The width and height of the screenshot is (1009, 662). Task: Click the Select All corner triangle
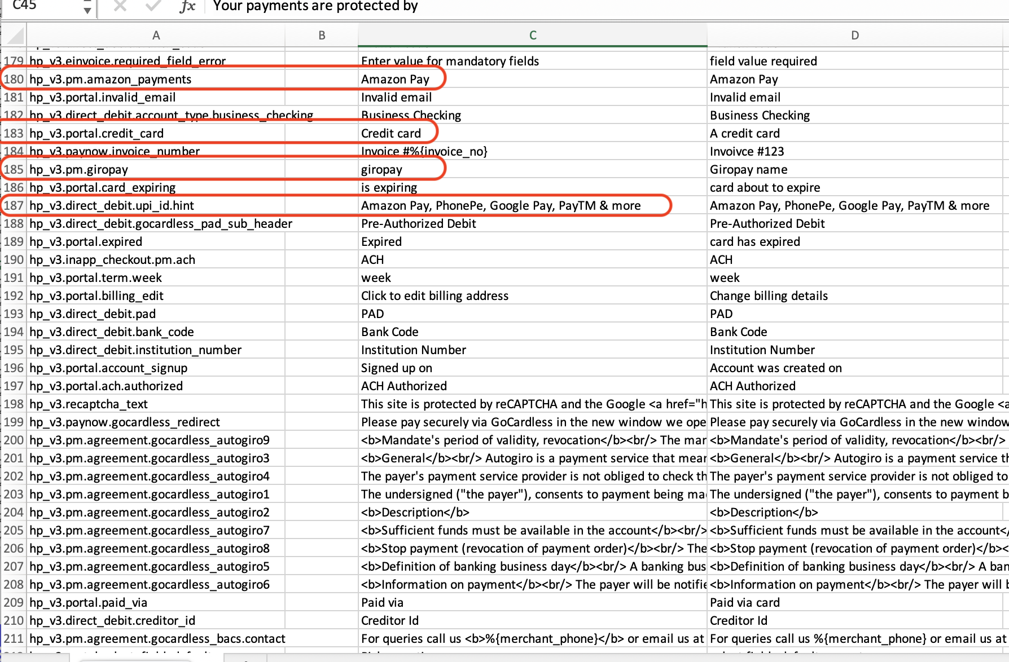(x=15, y=36)
